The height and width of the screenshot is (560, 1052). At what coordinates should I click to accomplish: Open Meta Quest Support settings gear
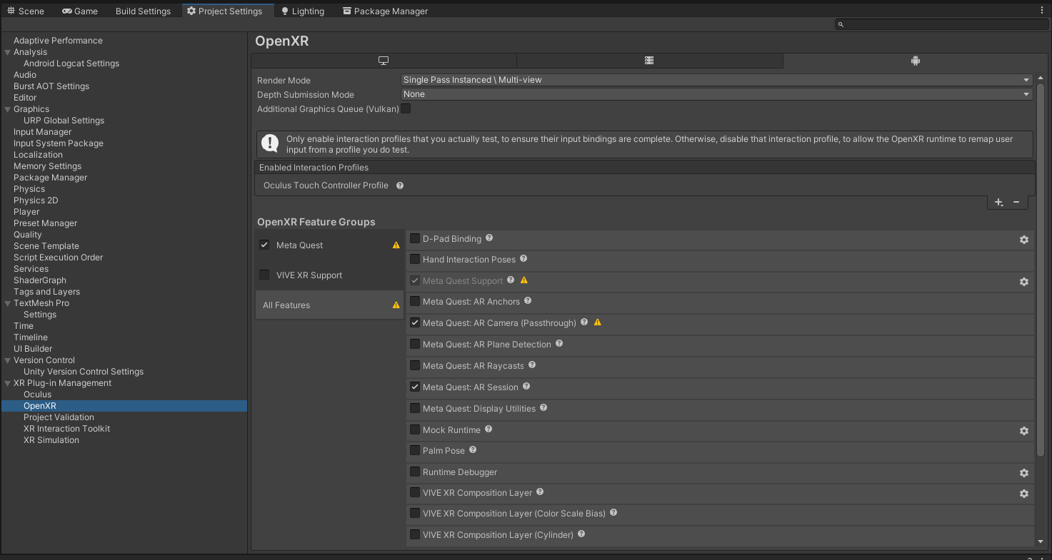(x=1023, y=282)
